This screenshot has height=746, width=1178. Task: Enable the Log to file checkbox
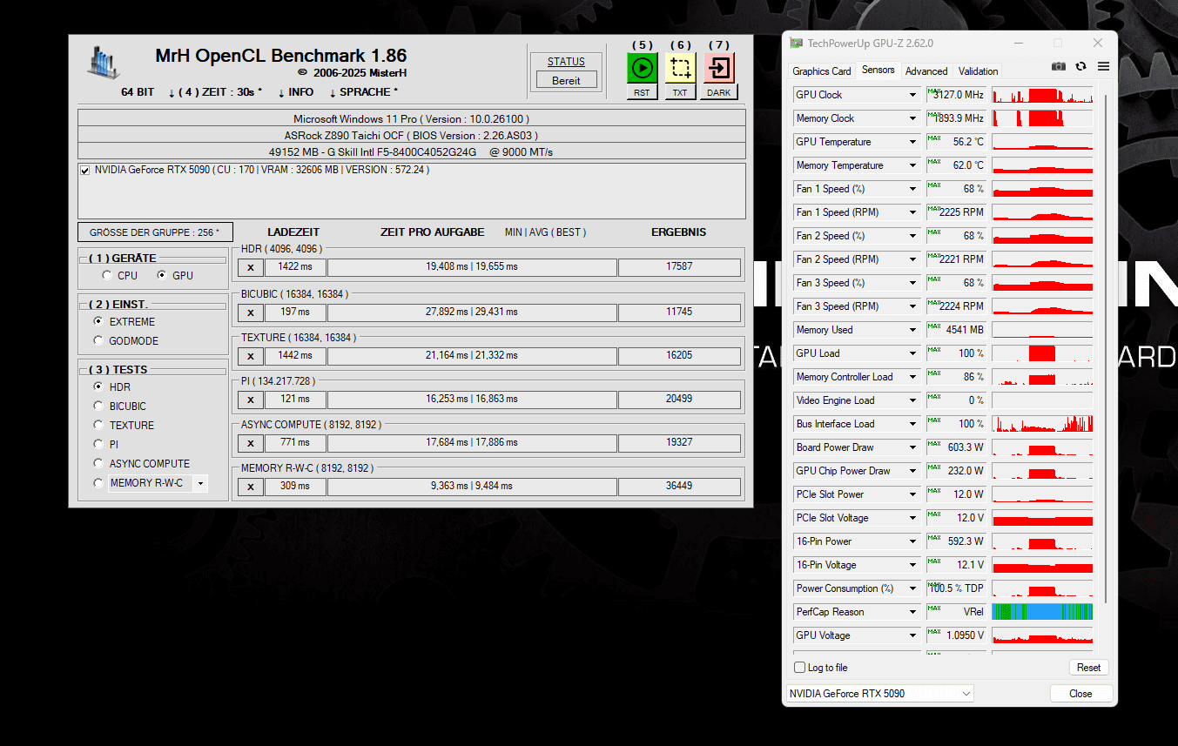(800, 668)
